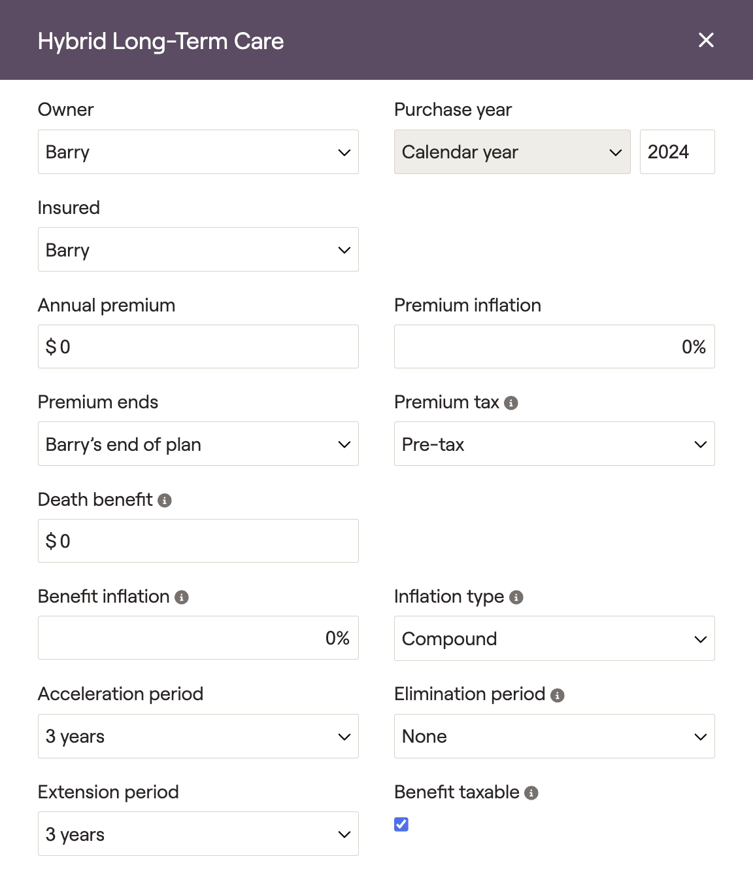Click the Death benefit info icon
The height and width of the screenshot is (886, 753).
tap(165, 501)
